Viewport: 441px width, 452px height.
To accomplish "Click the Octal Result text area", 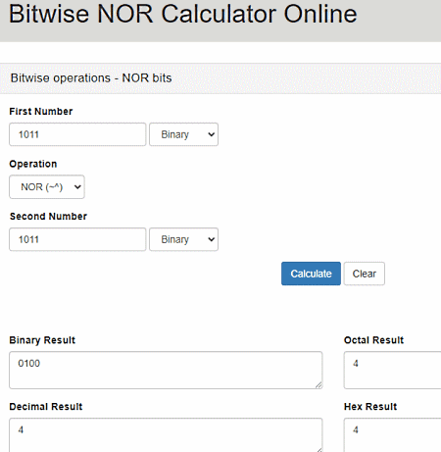I will coord(392,370).
